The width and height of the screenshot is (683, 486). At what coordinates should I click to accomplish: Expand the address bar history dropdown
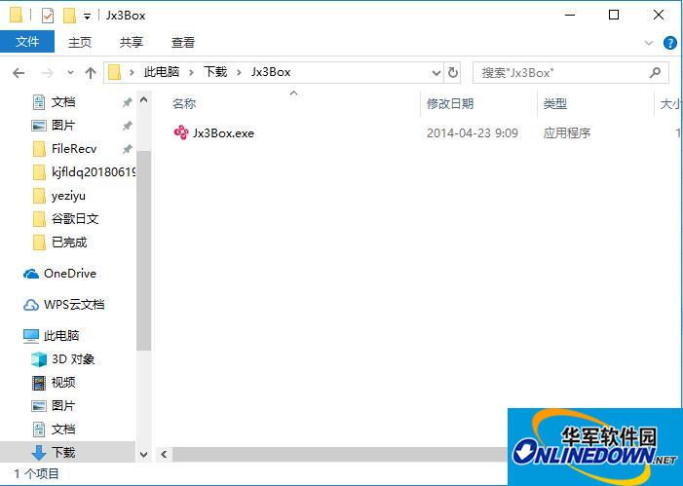tap(436, 73)
